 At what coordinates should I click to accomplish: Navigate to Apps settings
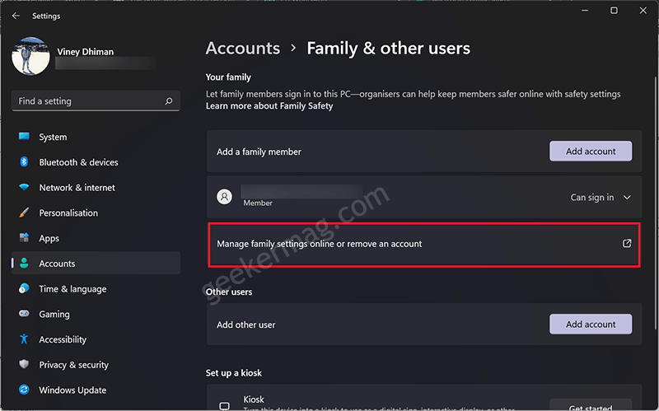tap(96, 238)
